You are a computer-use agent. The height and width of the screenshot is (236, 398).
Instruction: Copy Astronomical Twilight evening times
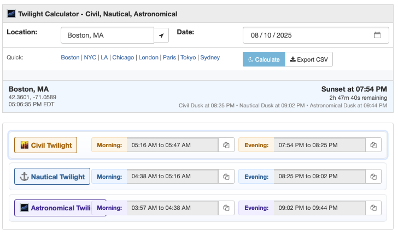point(373,208)
